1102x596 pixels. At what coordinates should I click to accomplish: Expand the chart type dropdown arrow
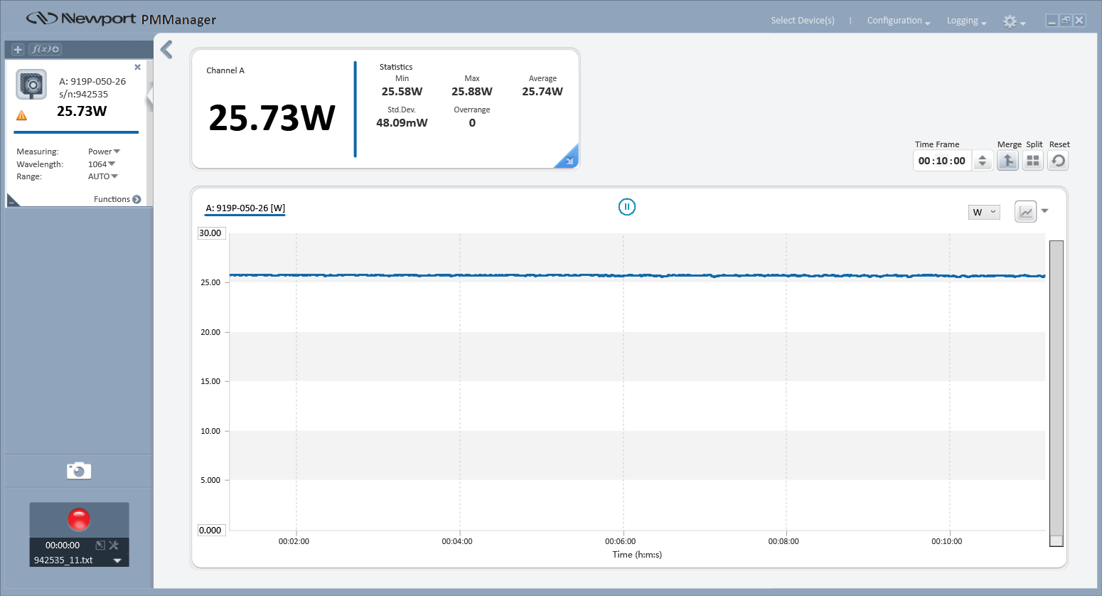pos(1045,211)
